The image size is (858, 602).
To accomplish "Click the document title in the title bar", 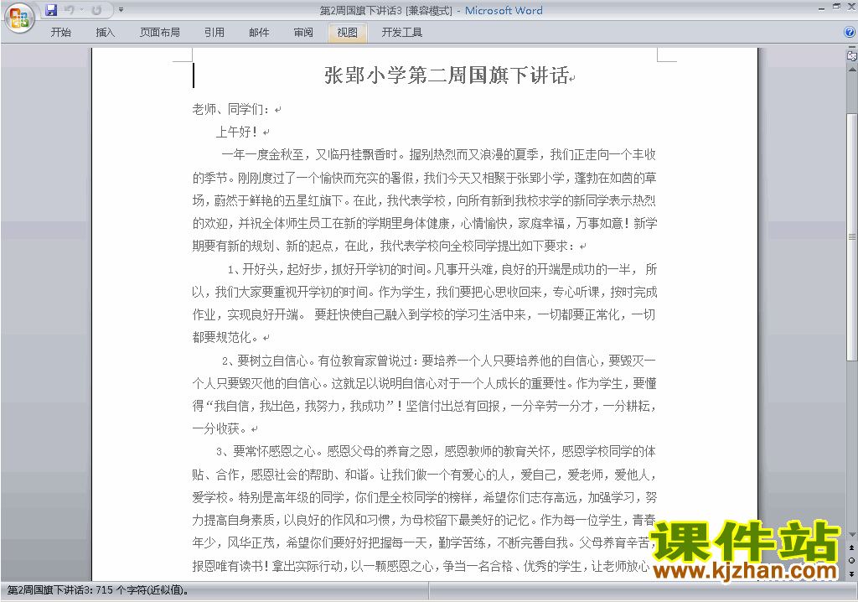I will click(431, 10).
